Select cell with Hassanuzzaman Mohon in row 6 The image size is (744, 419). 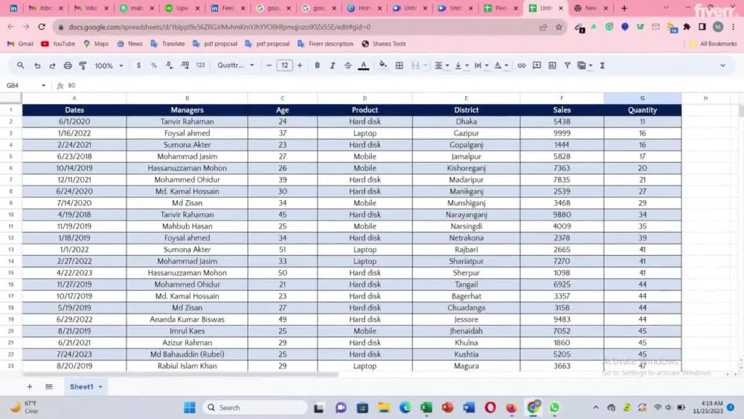coord(187,168)
